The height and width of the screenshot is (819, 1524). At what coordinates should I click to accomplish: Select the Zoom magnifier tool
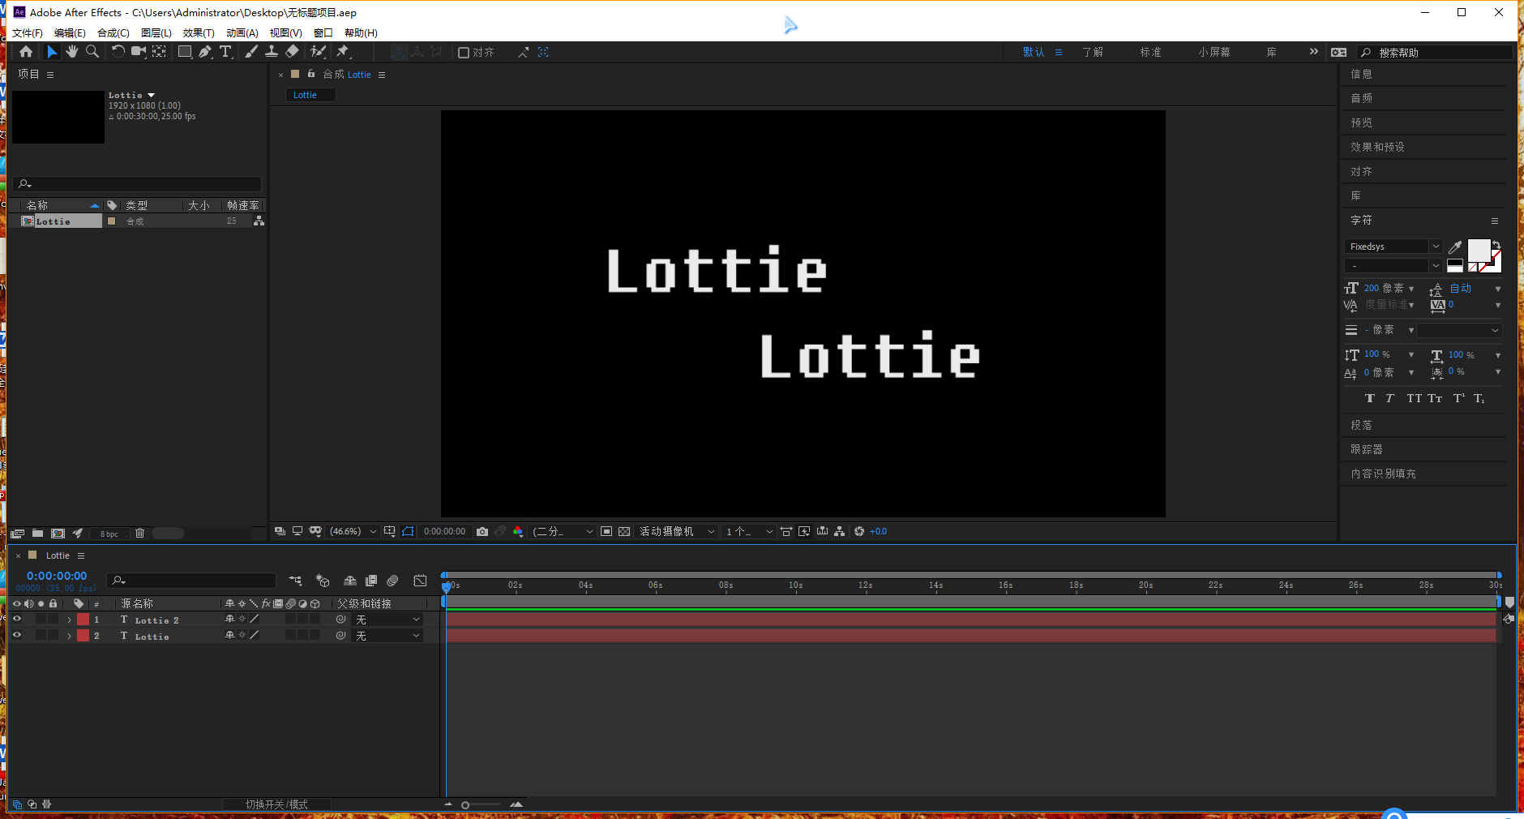pos(92,52)
